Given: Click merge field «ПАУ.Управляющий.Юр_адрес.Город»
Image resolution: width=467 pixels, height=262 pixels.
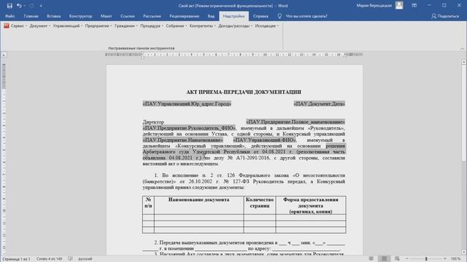Looking at the screenshot, I should 187,104.
